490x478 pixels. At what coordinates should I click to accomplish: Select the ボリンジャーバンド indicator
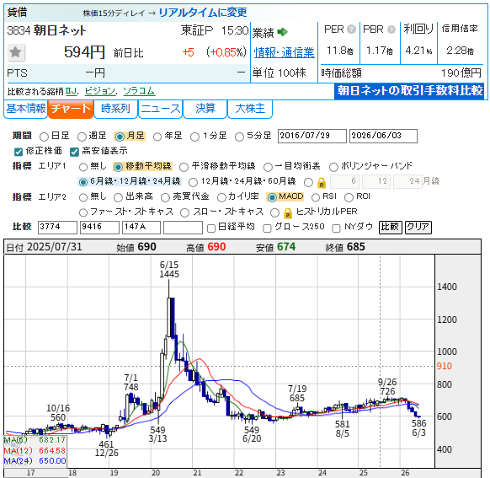[x=333, y=167]
